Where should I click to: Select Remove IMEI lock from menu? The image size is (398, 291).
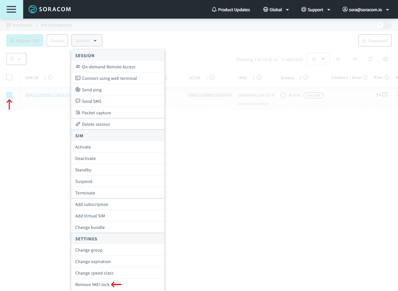tap(92, 284)
